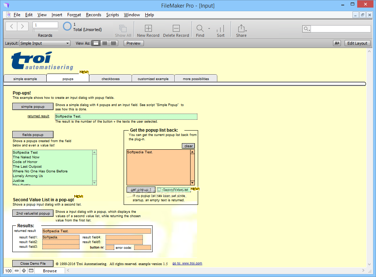Switch to Form view
376x277 pixels.
pyautogui.click(x=96, y=43)
